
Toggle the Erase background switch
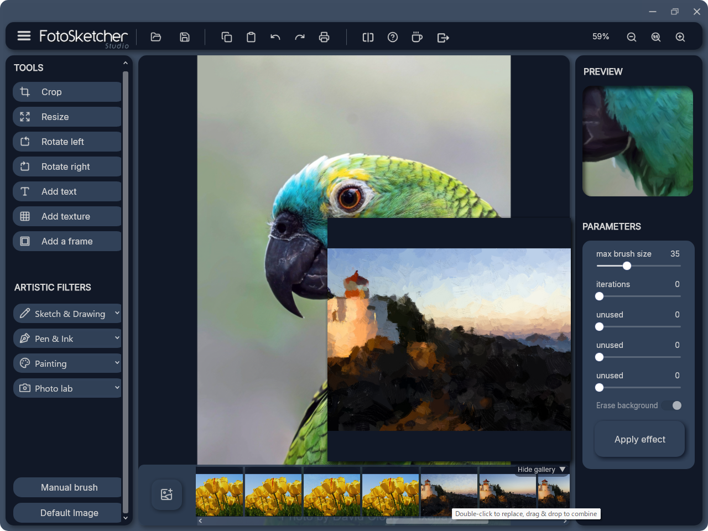(673, 405)
